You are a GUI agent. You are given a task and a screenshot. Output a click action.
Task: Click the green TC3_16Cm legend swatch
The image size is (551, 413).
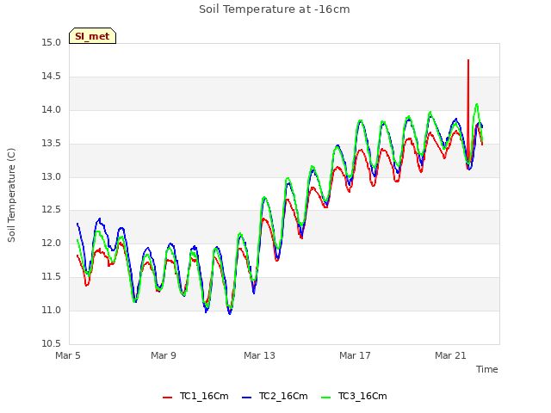coord(326,398)
